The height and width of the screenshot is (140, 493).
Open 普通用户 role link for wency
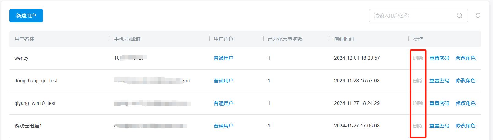coord(223,58)
